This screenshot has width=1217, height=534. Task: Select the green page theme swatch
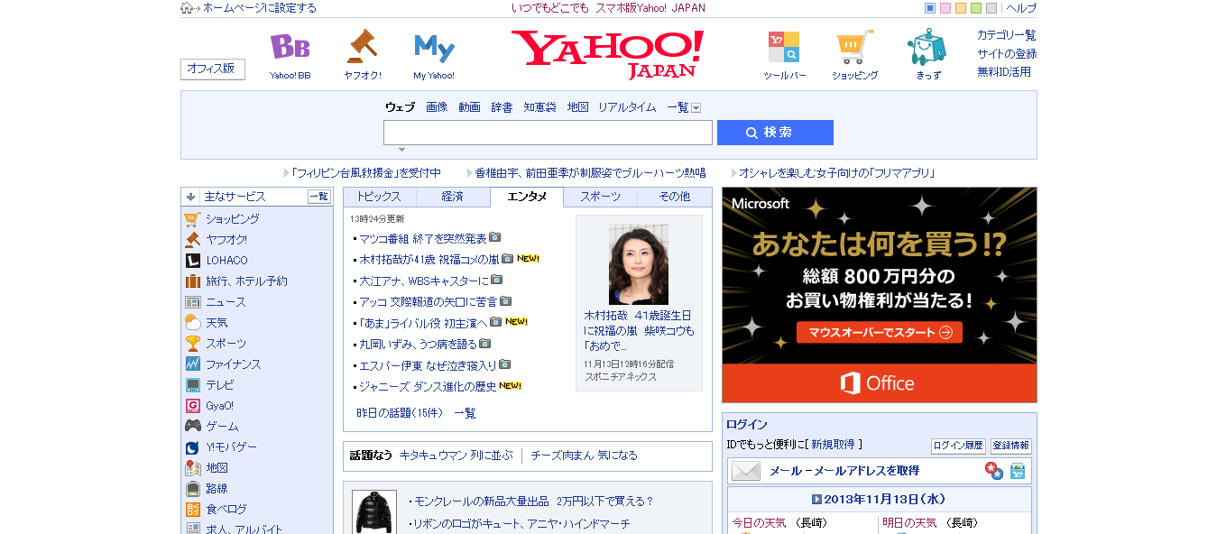pyautogui.click(x=976, y=8)
